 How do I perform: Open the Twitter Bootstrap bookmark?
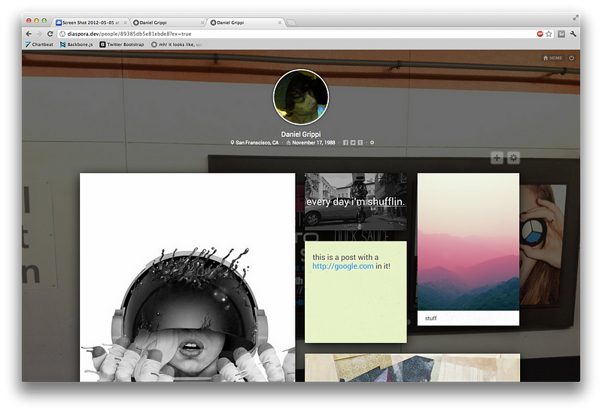click(x=122, y=44)
